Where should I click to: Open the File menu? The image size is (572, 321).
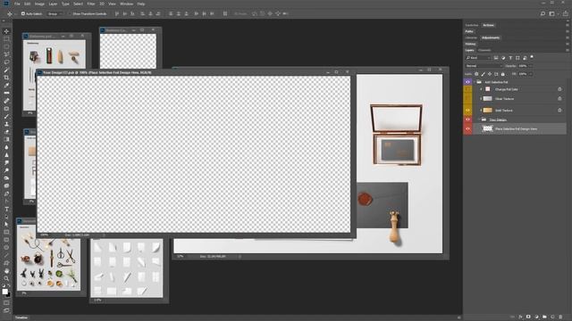(x=17, y=4)
